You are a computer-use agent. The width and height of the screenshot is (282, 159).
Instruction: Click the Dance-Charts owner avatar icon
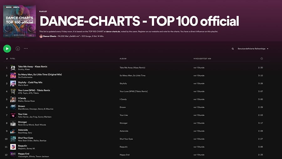41,36
